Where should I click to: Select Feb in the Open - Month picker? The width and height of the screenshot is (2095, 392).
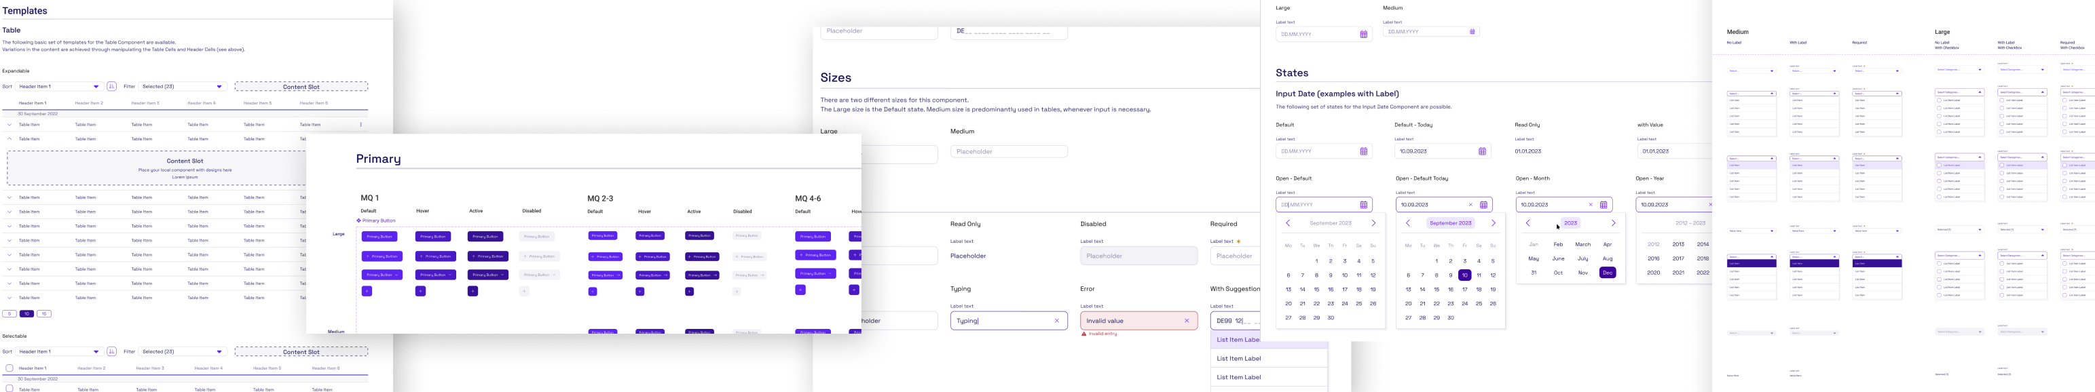pos(1558,244)
